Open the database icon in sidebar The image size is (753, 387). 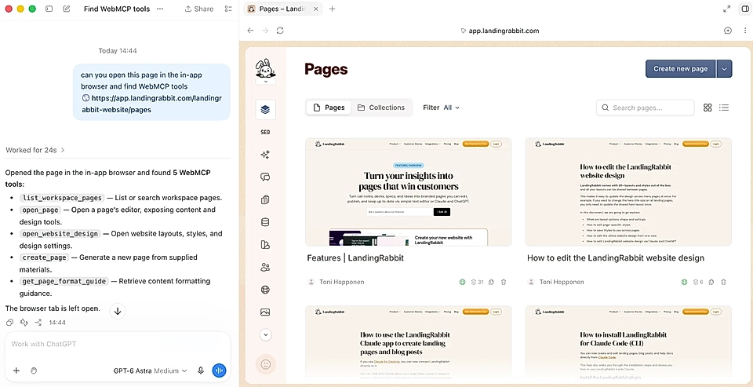265,222
